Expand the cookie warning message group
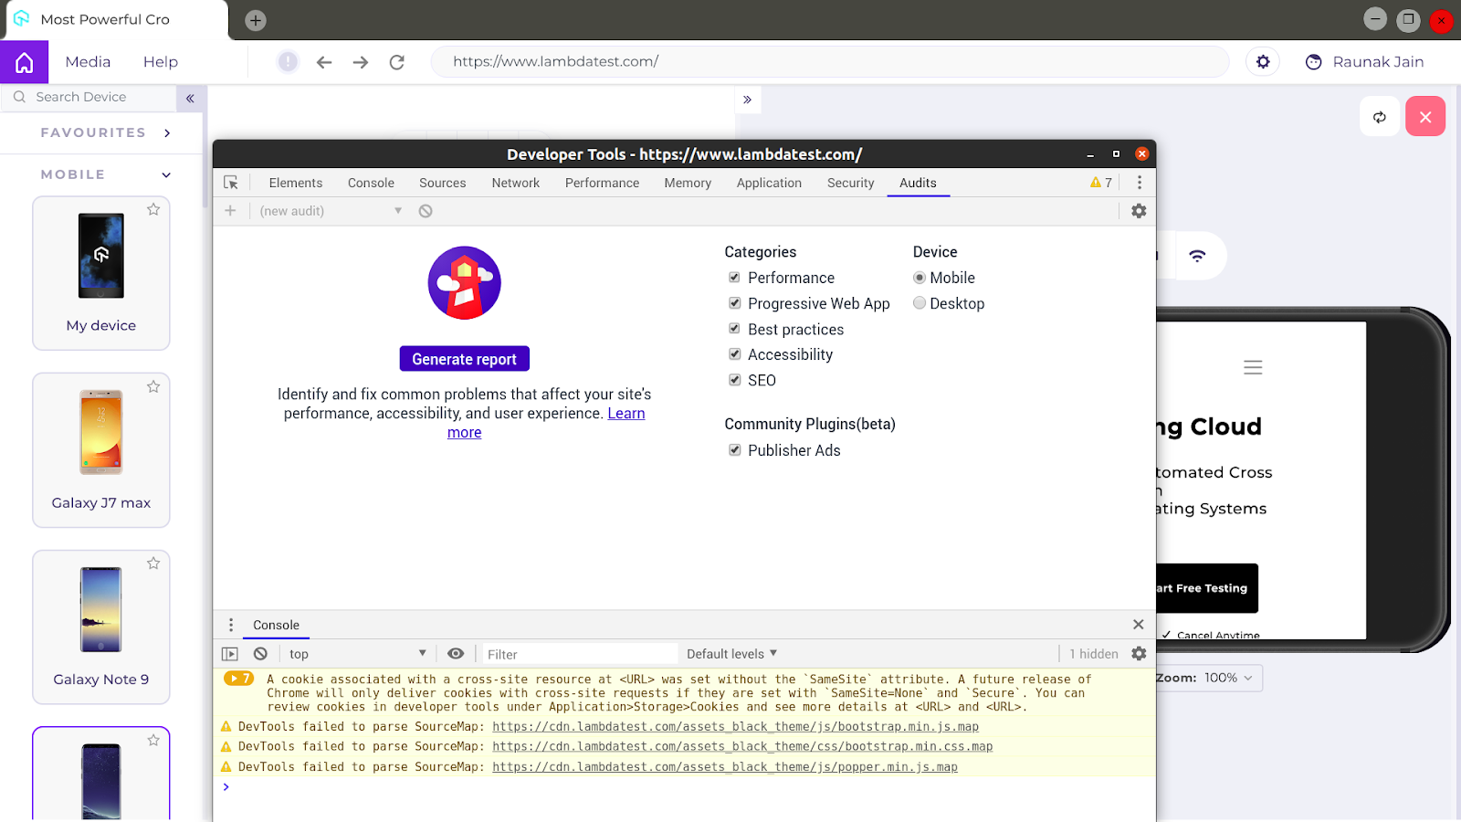The image size is (1461, 822). [238, 679]
